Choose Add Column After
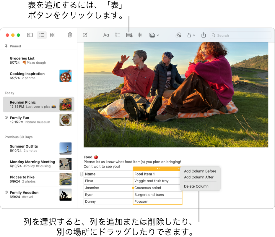The image size is (275, 237). [199, 177]
